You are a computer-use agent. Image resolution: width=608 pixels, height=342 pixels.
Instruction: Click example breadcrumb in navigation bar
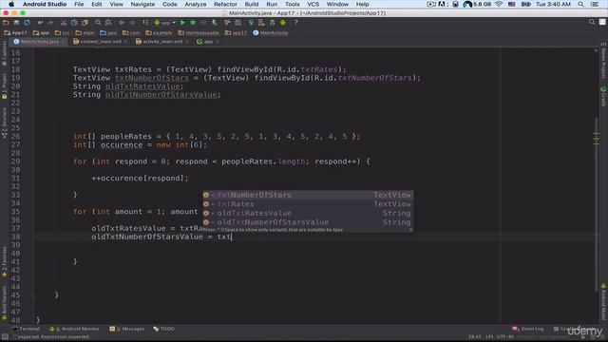coord(159,33)
